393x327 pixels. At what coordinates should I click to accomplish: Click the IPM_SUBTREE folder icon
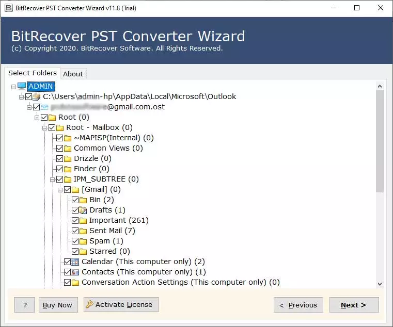coord(68,179)
